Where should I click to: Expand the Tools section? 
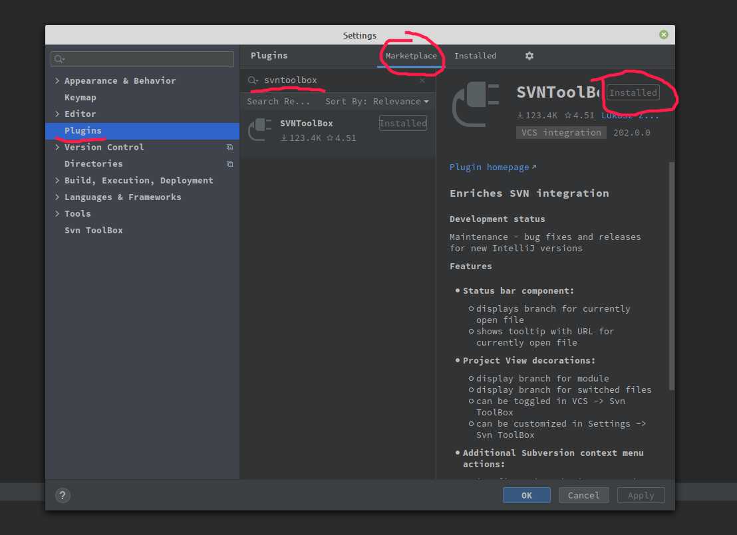tap(57, 214)
